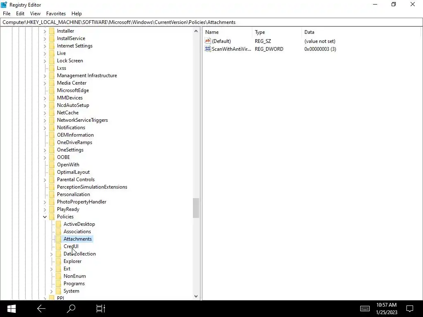Viewport: 423px width, 317px height.
Task: Click the OpenWith folder icon
Action: point(52,165)
